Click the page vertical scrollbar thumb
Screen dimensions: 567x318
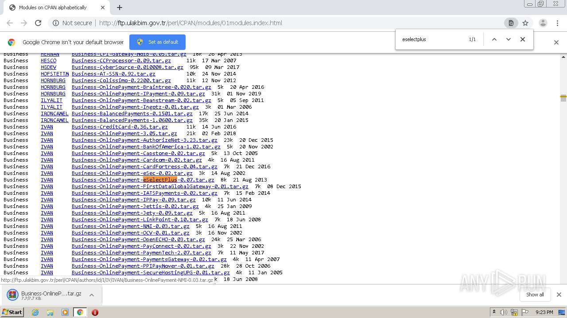563,98
